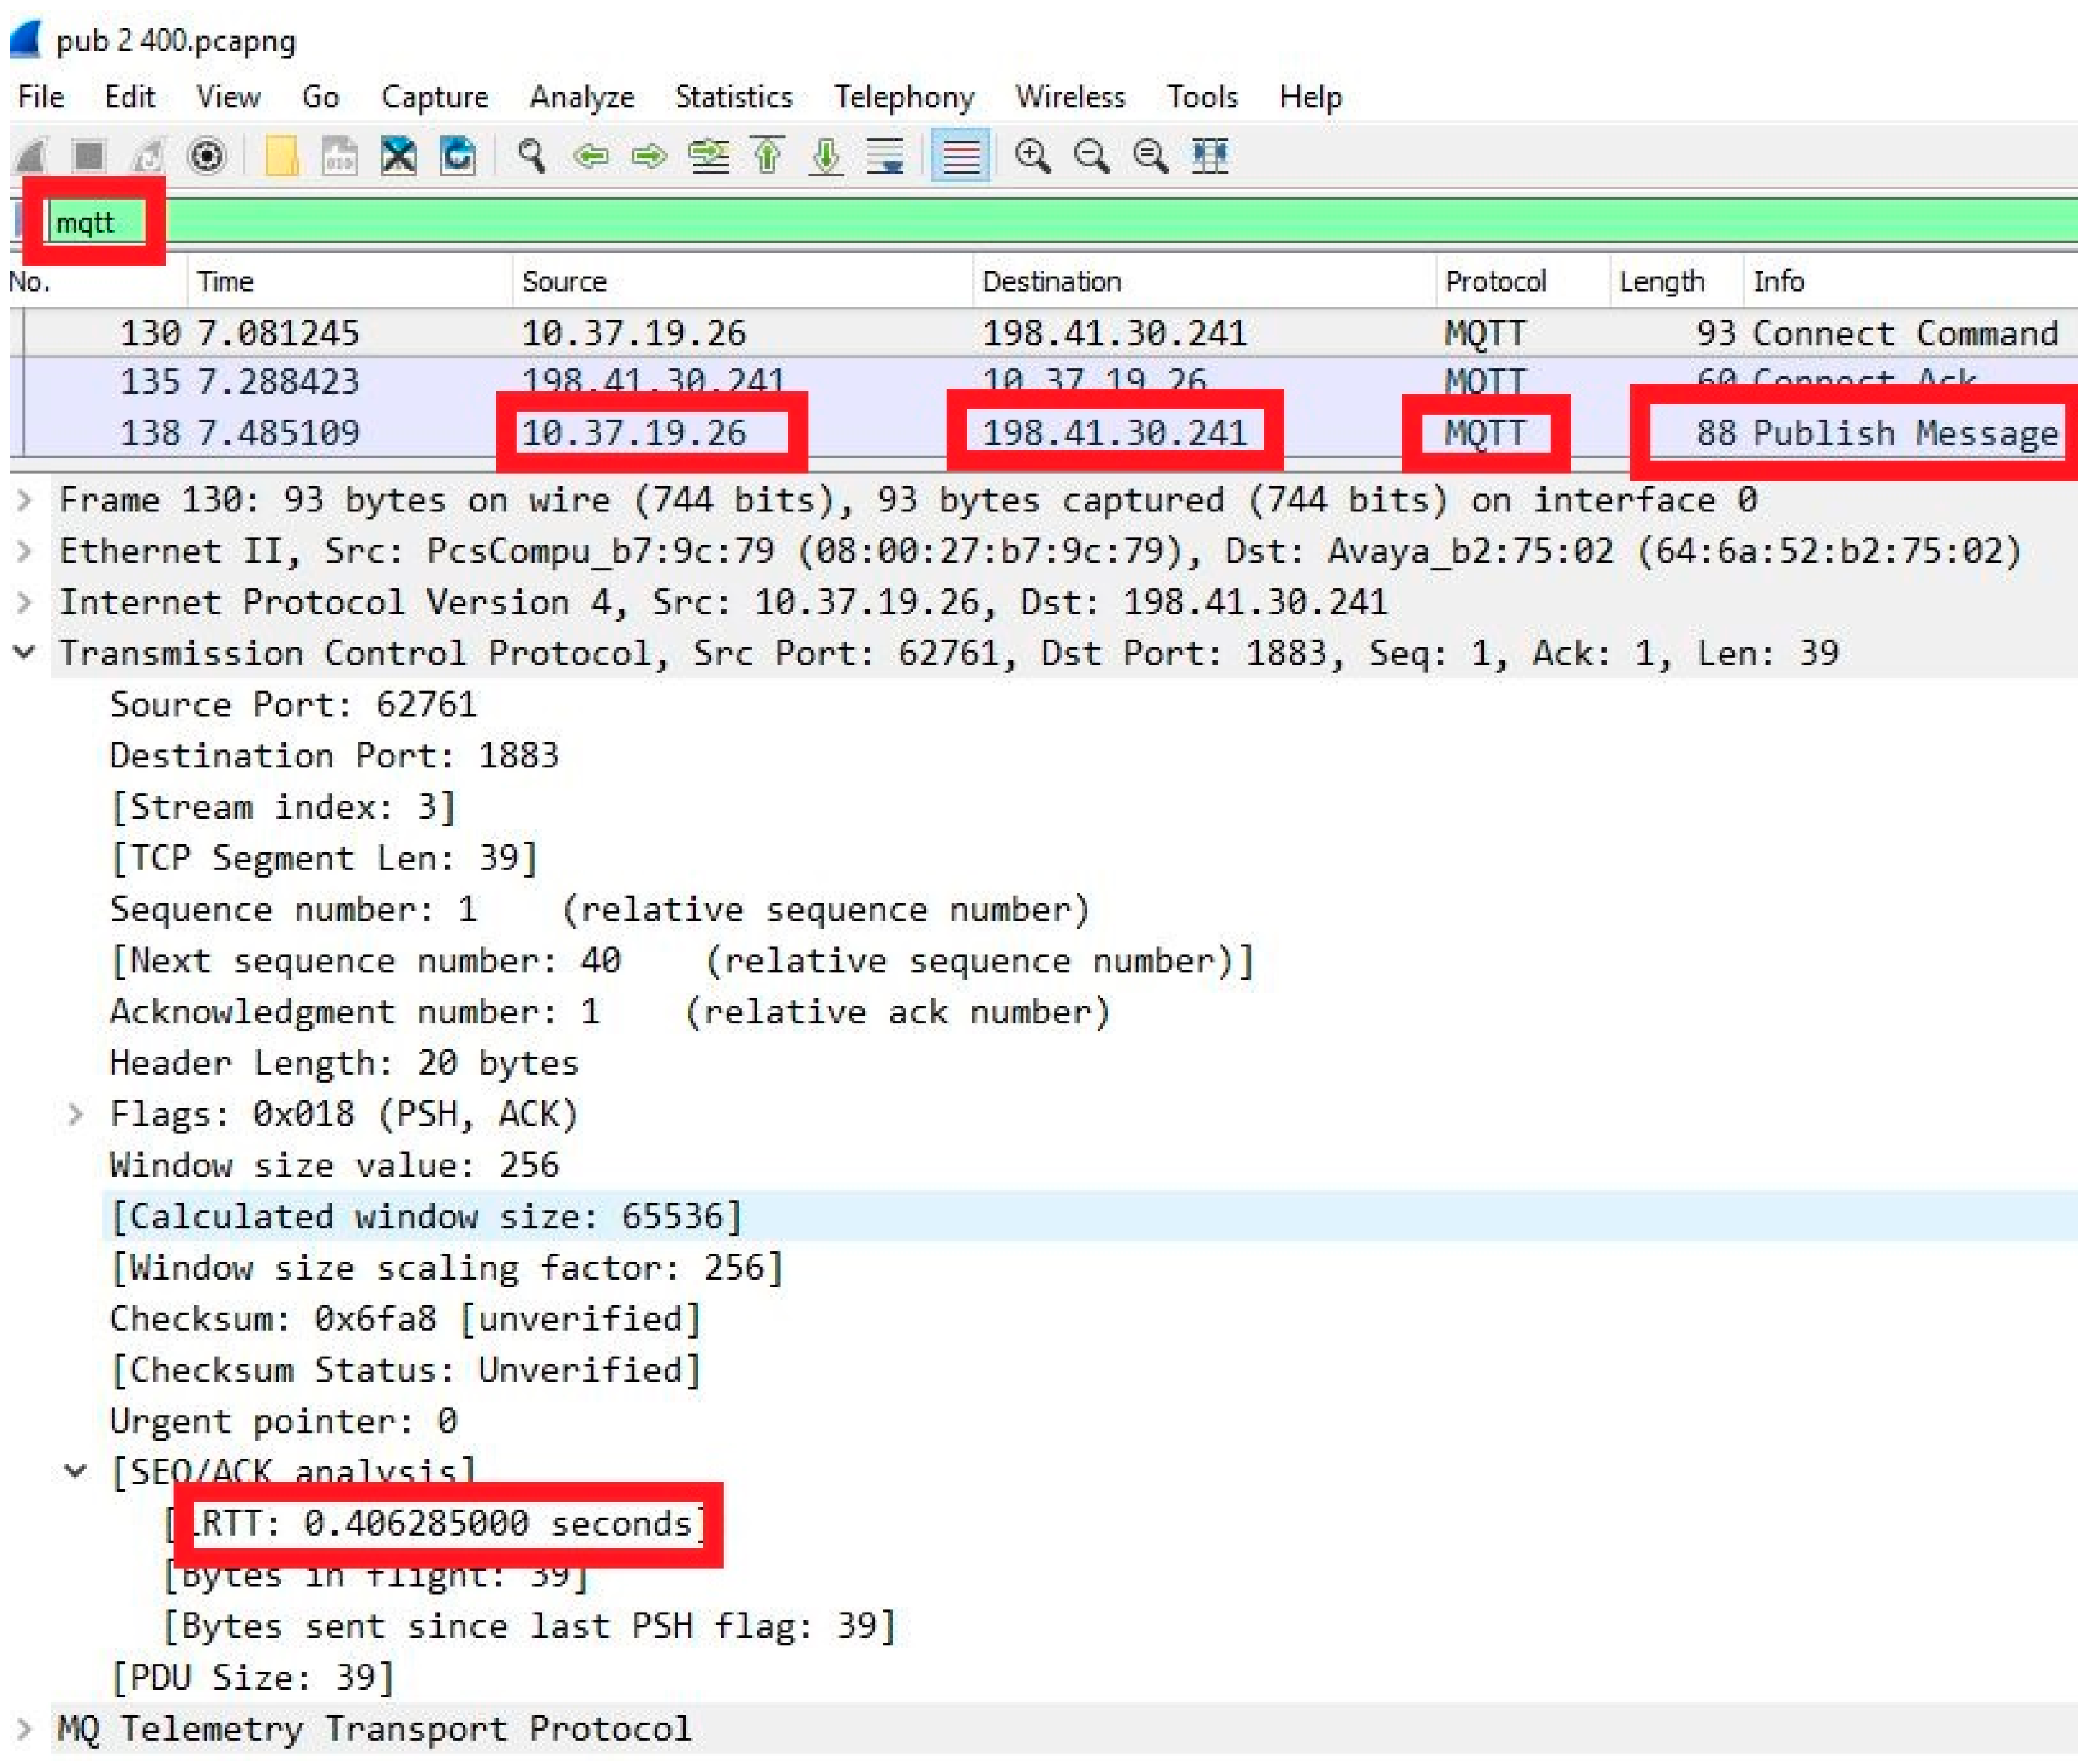Open the File menu
This screenshot has height=1764, width=2088.
(x=41, y=97)
